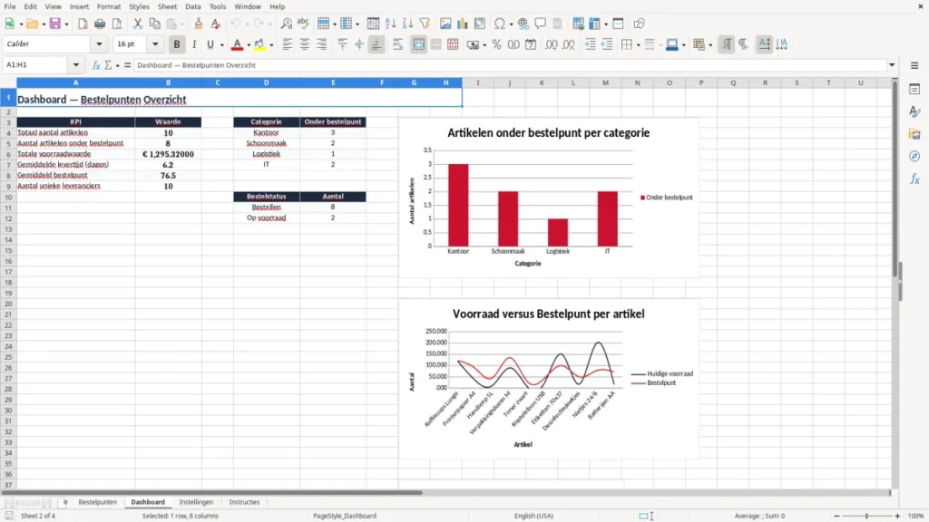Click the Function Wizard fx icon
The image size is (929, 522).
(x=96, y=65)
